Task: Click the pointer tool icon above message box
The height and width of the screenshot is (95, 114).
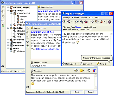Action: pyautogui.click(x=76, y=71)
